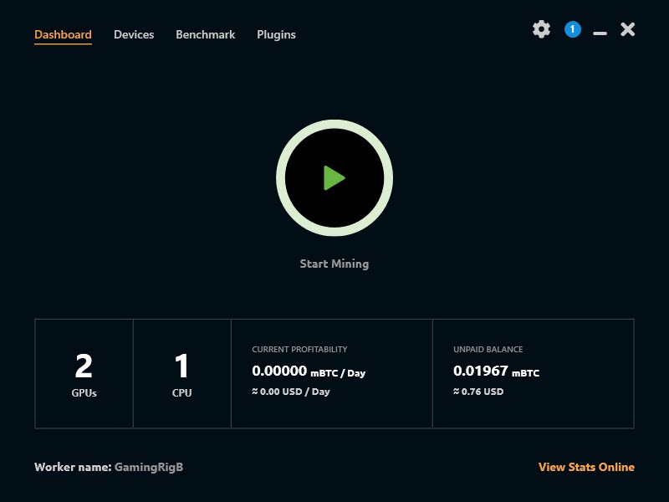Screen dimensions: 669x502
Task: Click the 2 GPUs count tile
Action: coord(84,373)
